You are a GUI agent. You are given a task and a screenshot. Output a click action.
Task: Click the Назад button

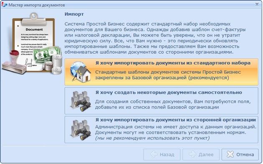tap(162, 154)
